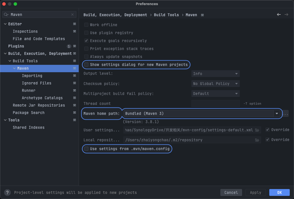Collapse the Build Tools tree node
Image resolution: width=294 pixels, height=199 pixels.
10,61
